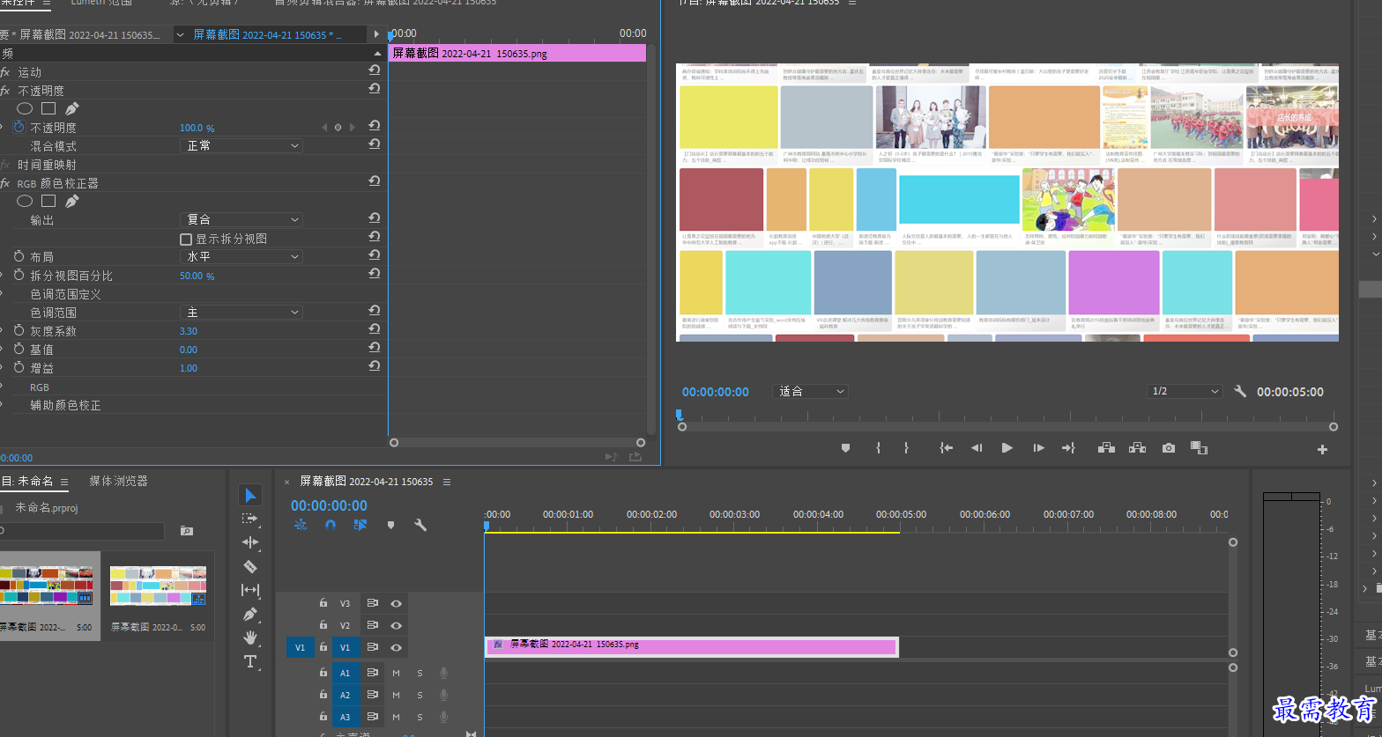Add marker in program monitor
This screenshot has height=737, width=1382.
click(x=845, y=448)
